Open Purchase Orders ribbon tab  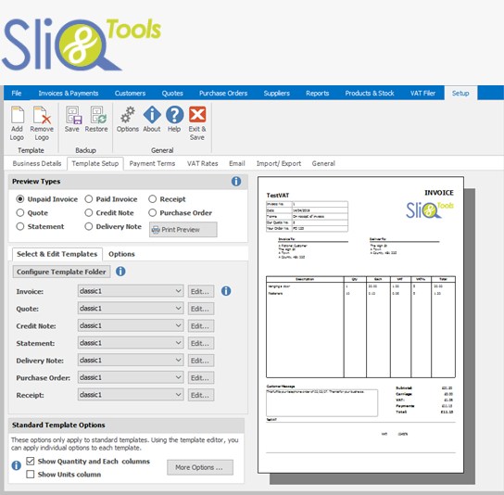tap(223, 94)
